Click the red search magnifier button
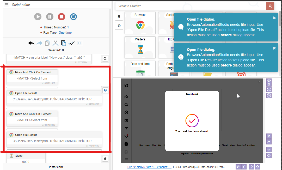The width and height of the screenshot is (282, 170). 270,6
